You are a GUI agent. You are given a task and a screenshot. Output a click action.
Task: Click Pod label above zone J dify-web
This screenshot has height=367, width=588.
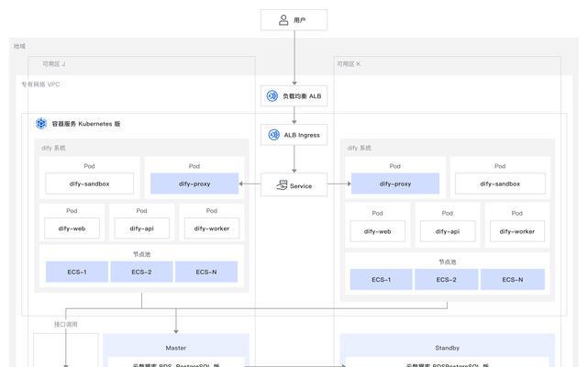(72, 210)
